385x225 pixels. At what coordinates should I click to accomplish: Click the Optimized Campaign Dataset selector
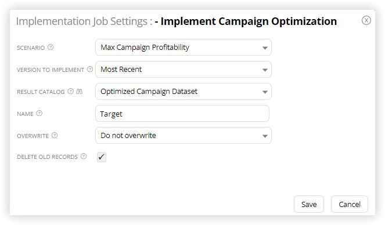[x=183, y=92]
